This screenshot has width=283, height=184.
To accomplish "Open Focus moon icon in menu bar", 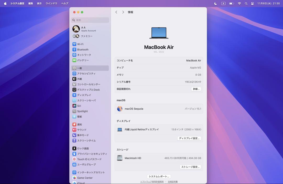I will coord(215,3).
